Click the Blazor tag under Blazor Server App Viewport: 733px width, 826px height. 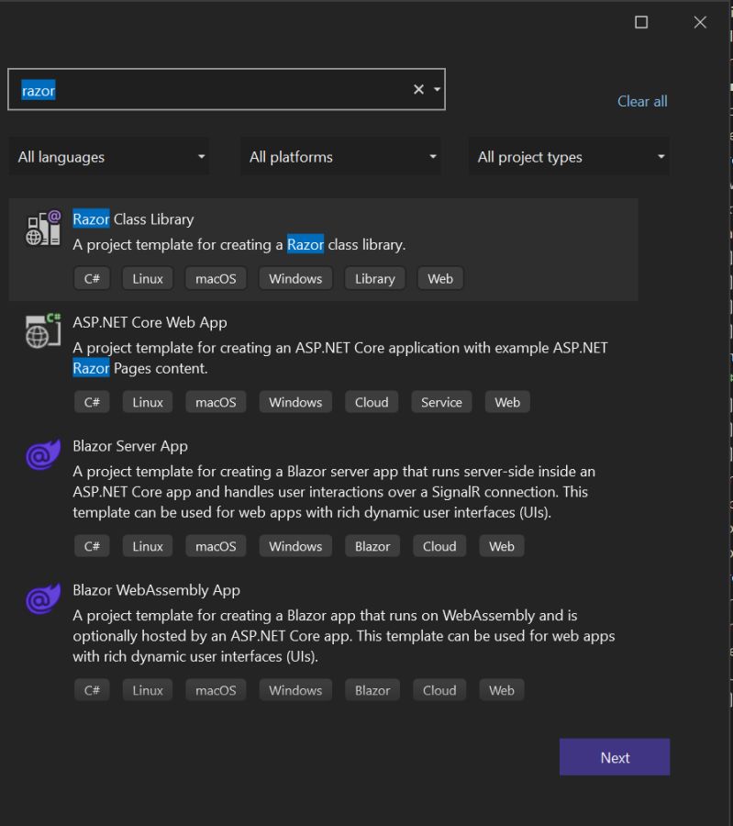coord(372,546)
